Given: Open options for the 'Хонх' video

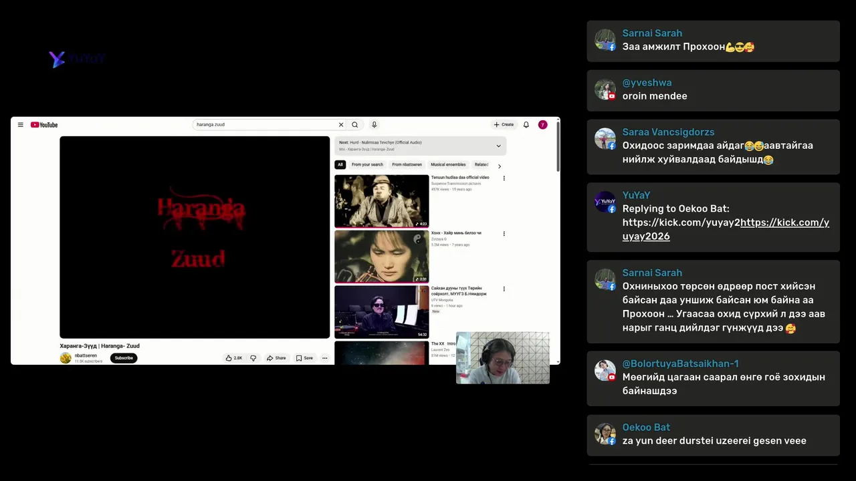Looking at the screenshot, I should pyautogui.click(x=504, y=234).
